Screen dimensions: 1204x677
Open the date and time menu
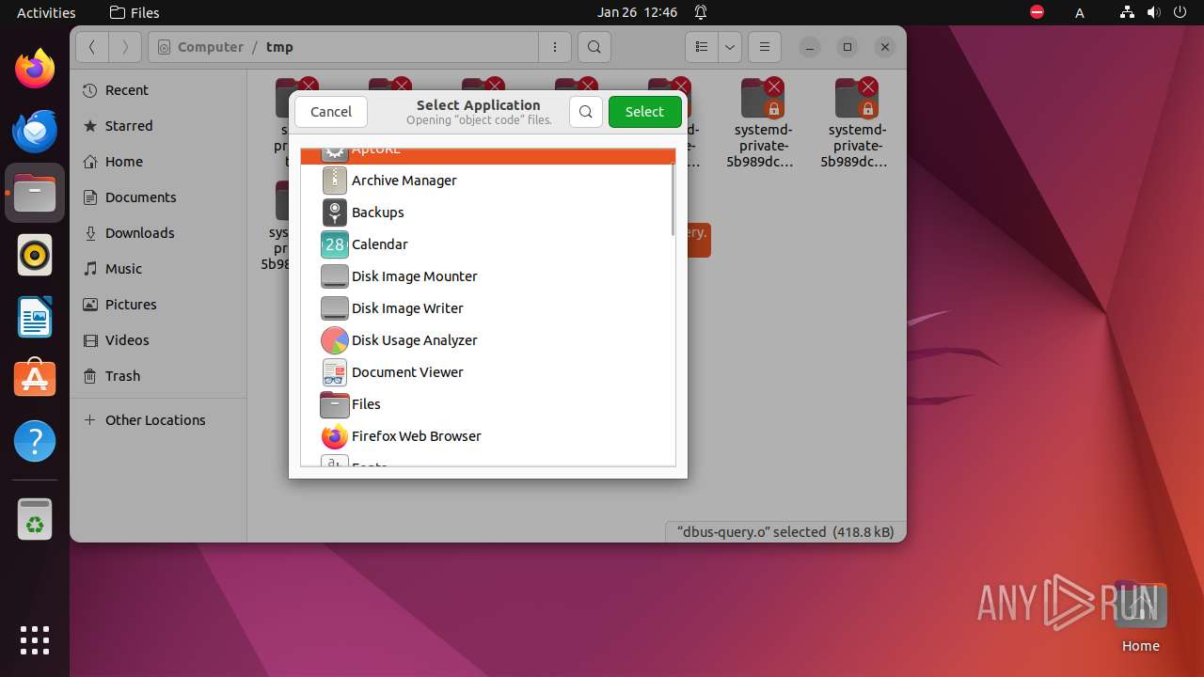(637, 12)
